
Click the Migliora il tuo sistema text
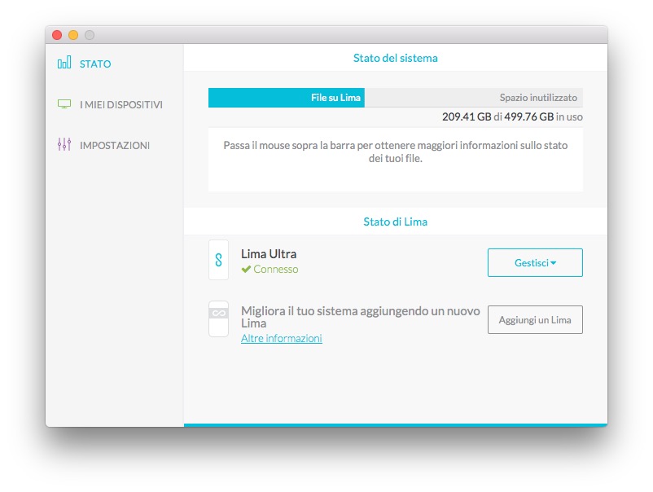(361, 317)
